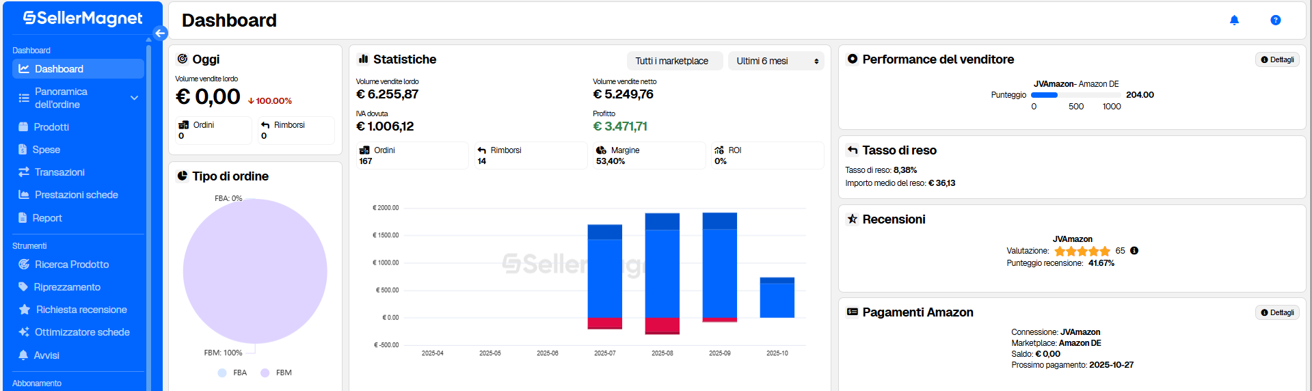
Task: Click Dettagli button in Pagamenti Amazon
Action: click(1277, 312)
